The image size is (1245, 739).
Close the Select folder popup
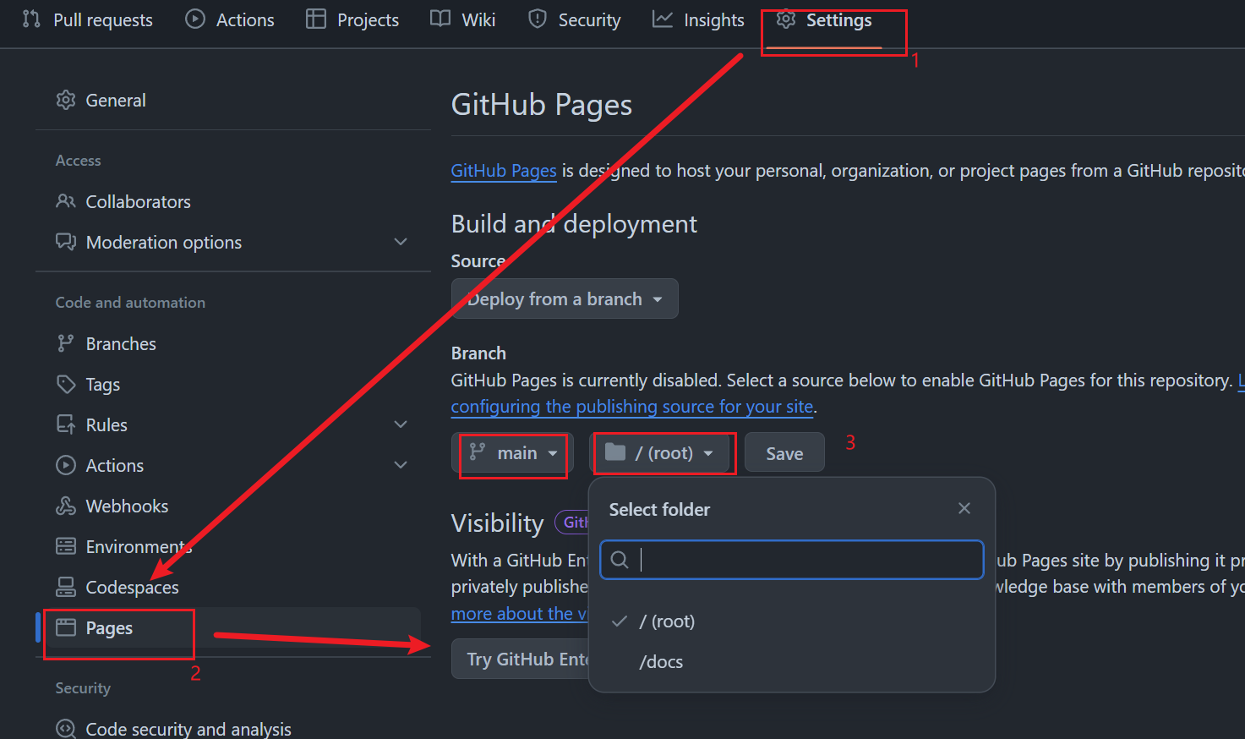tap(964, 508)
